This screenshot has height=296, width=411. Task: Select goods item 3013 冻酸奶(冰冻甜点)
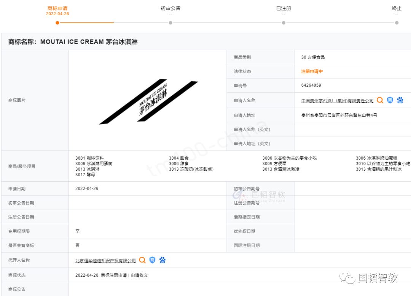pyautogui.click(x=191, y=169)
